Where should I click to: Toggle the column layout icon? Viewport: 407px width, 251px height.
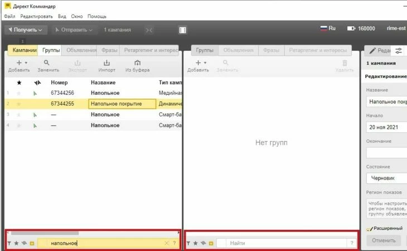click(182, 30)
